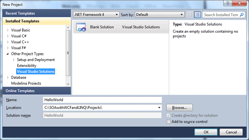
Task: Expand the Visual C# tree node
Action: (8, 36)
